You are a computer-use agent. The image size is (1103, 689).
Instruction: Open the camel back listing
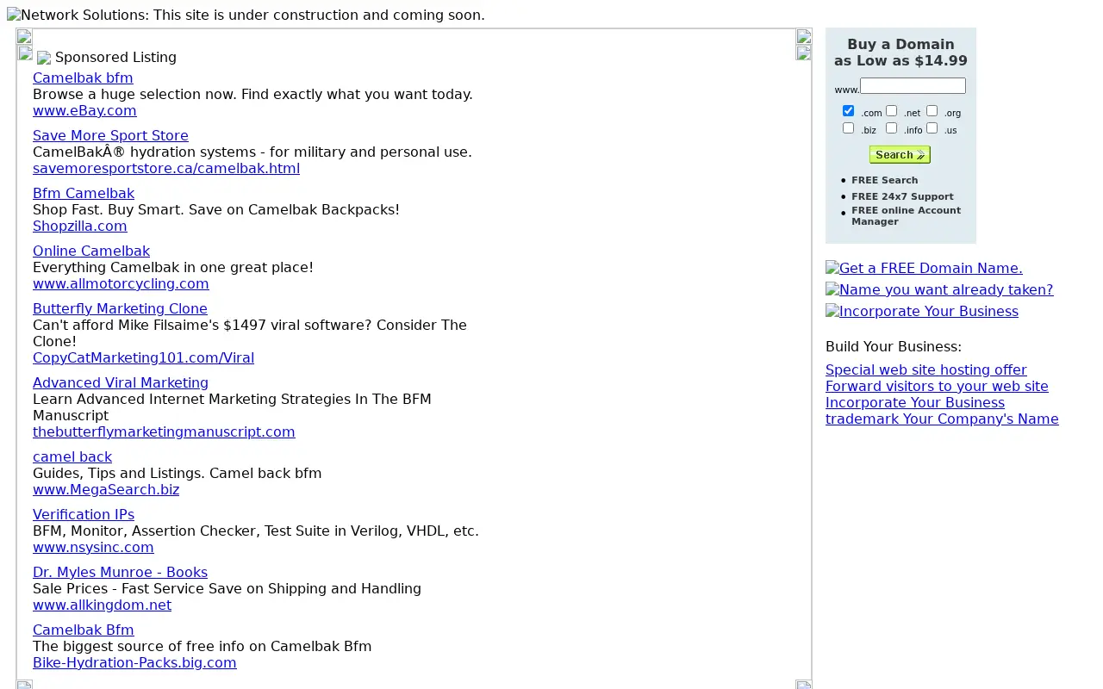(x=72, y=457)
